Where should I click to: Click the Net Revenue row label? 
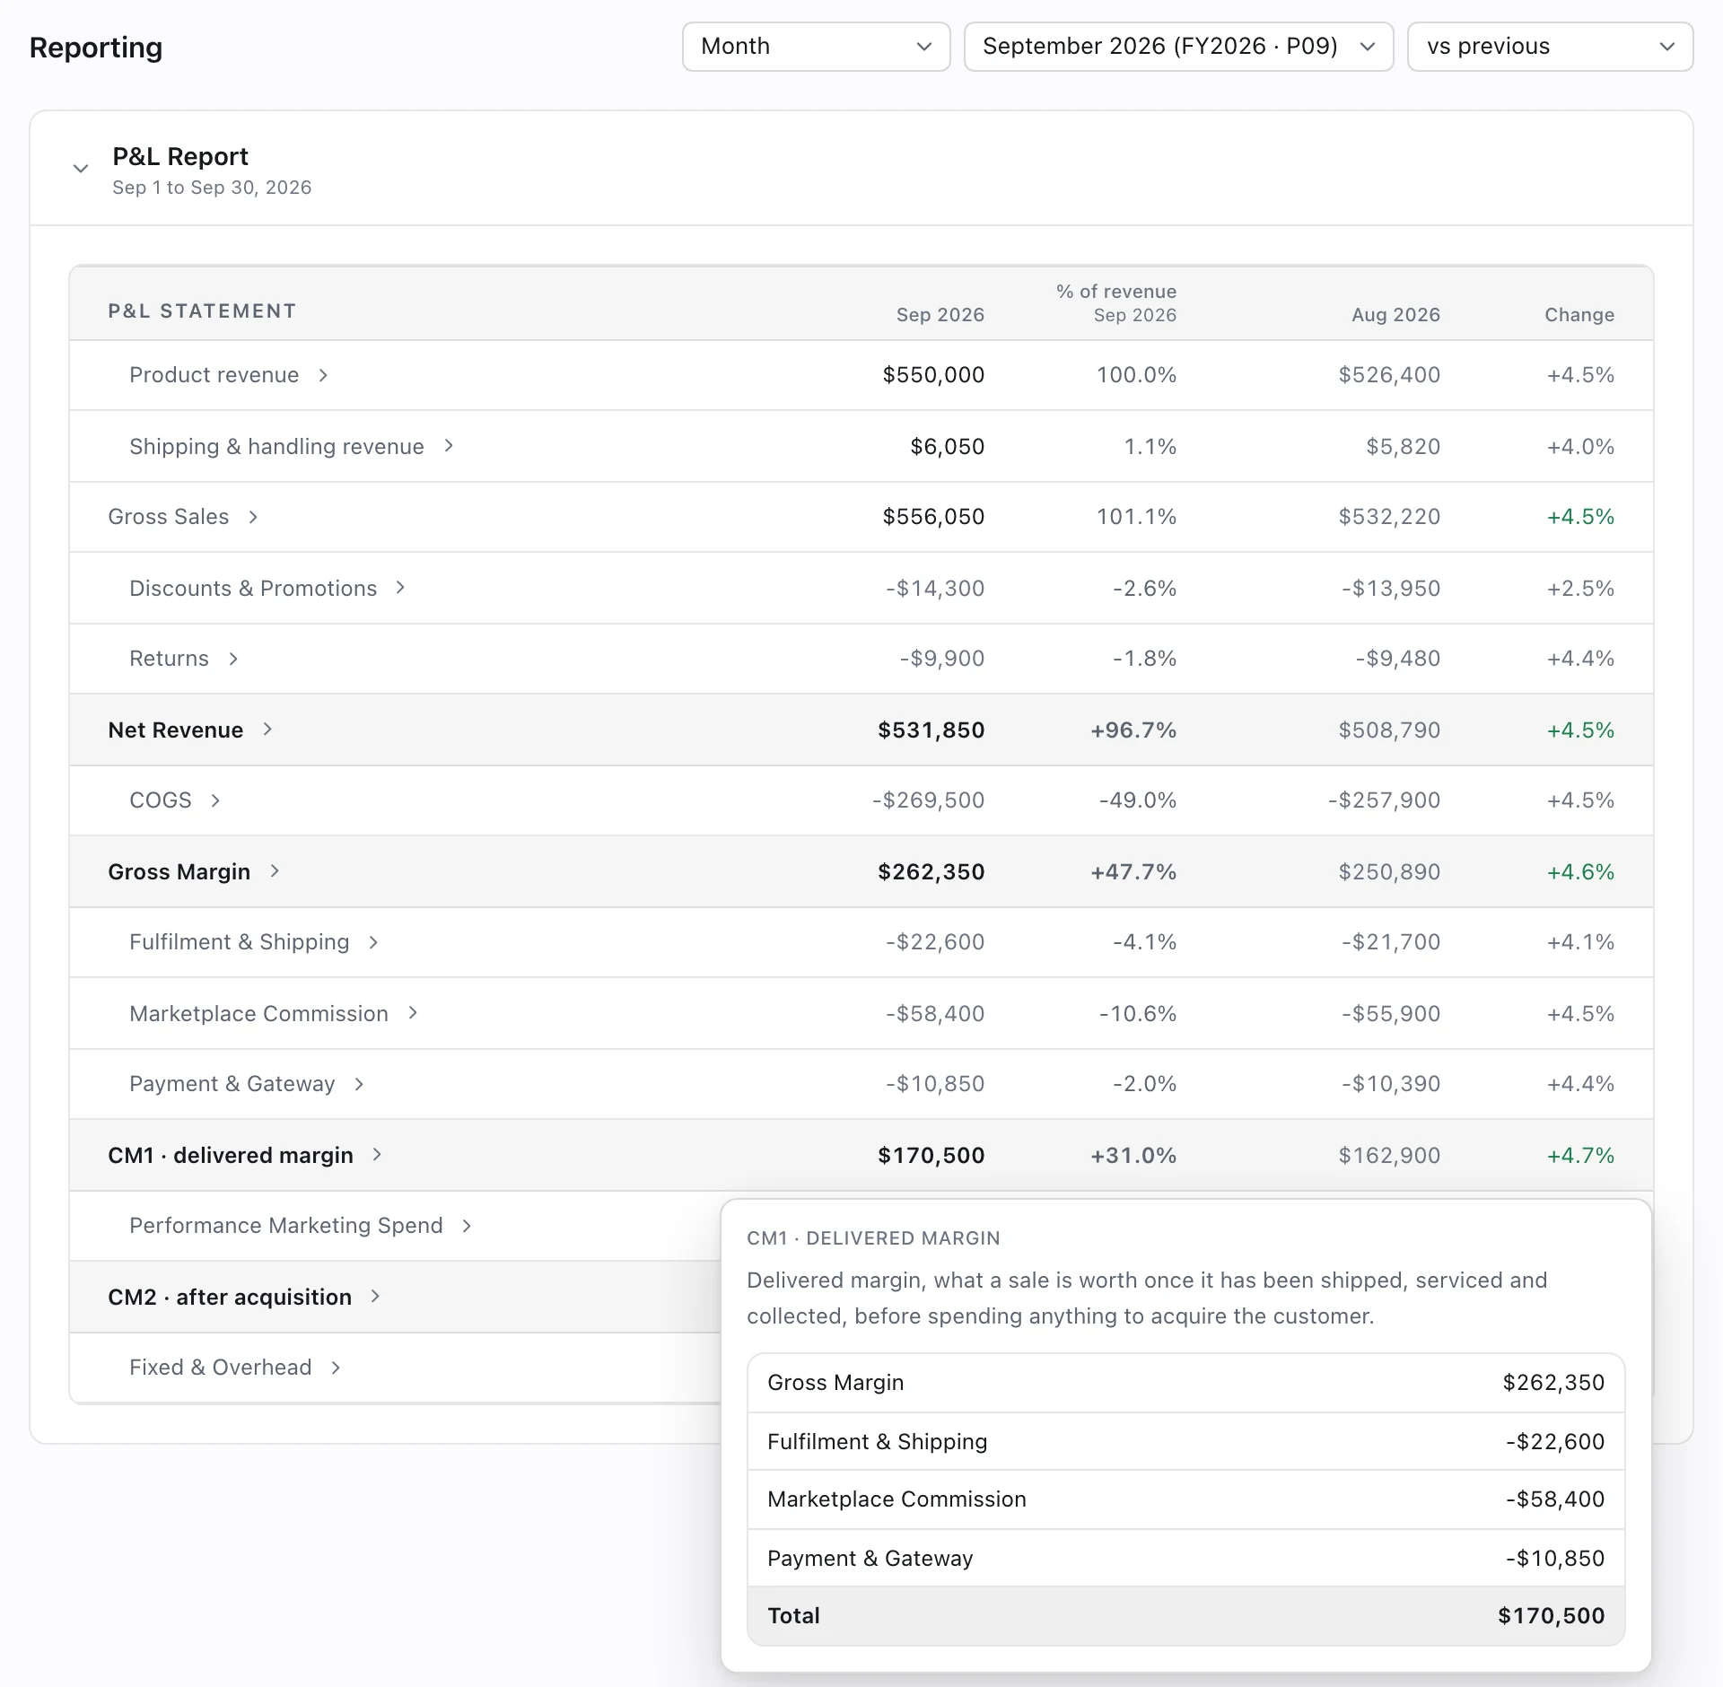(175, 730)
